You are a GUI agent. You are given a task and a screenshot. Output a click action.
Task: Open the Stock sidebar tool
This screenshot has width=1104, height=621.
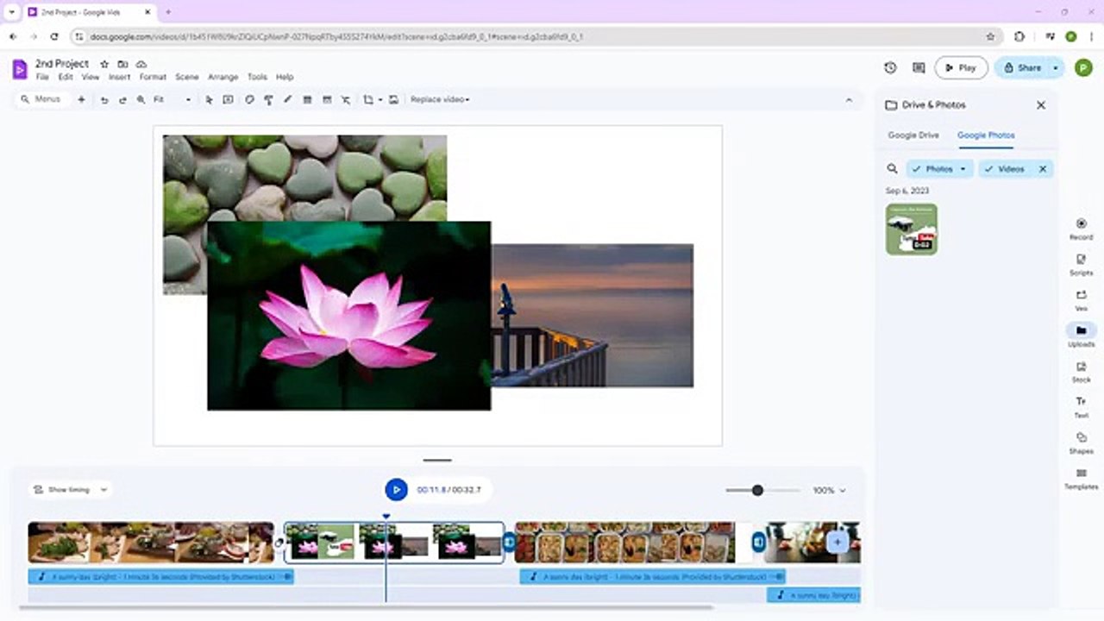tap(1081, 372)
